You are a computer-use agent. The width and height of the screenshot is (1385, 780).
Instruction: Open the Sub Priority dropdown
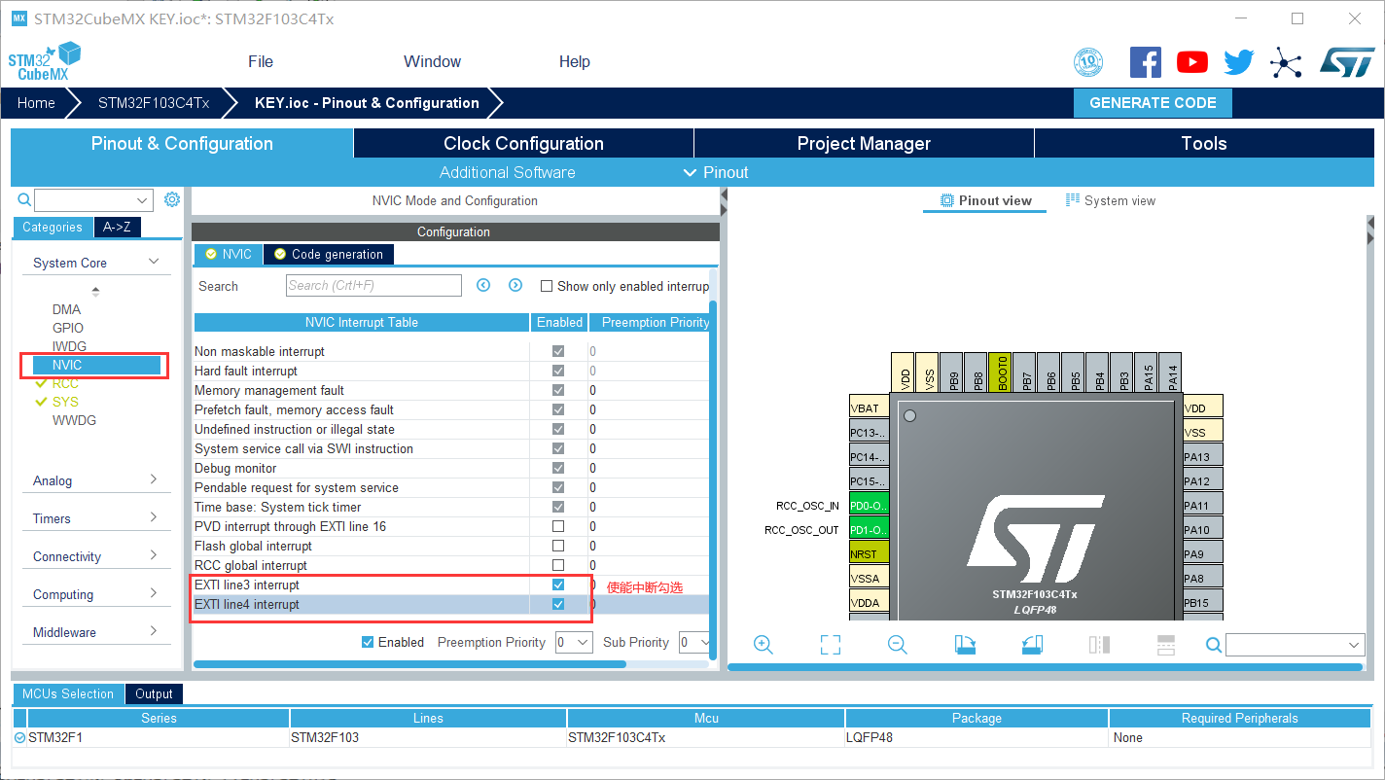click(696, 642)
